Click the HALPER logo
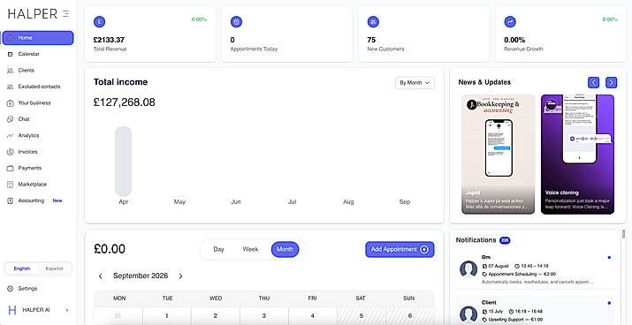Screen dimensions: 632x325 coord(33,14)
